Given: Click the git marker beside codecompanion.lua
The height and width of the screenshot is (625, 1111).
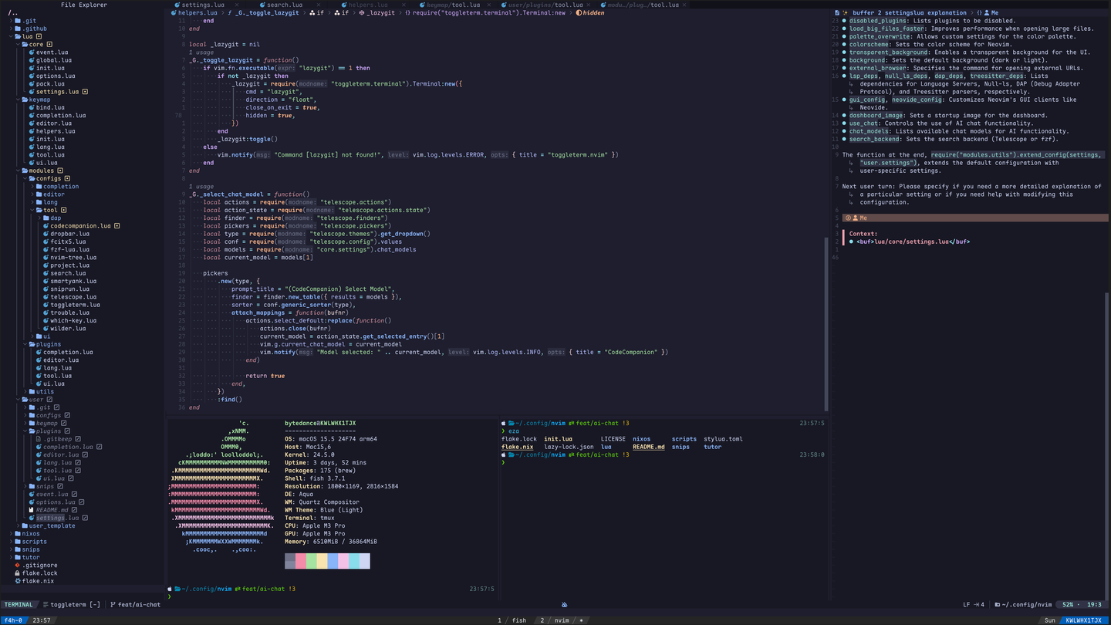Looking at the screenshot, I should coord(117,226).
